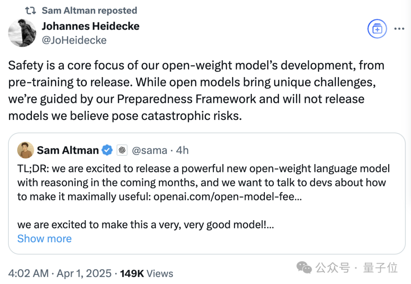This screenshot has width=411, height=284.
Task: Click Sam Altman's avatar in the quoted tweet
Action: tap(25, 150)
